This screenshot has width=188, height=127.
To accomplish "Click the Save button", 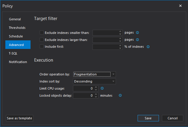I will click(x=148, y=118).
